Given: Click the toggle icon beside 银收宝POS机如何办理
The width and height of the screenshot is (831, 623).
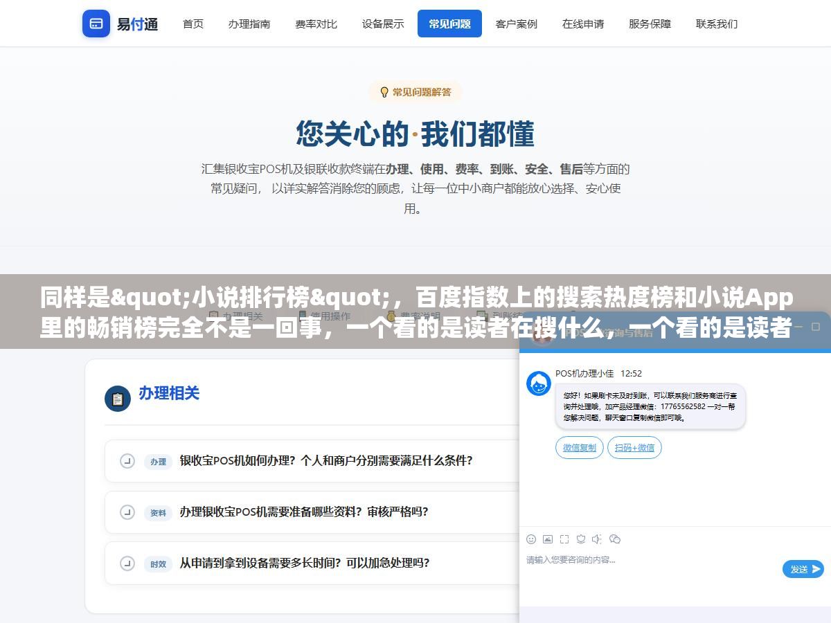Looking at the screenshot, I should point(127,461).
